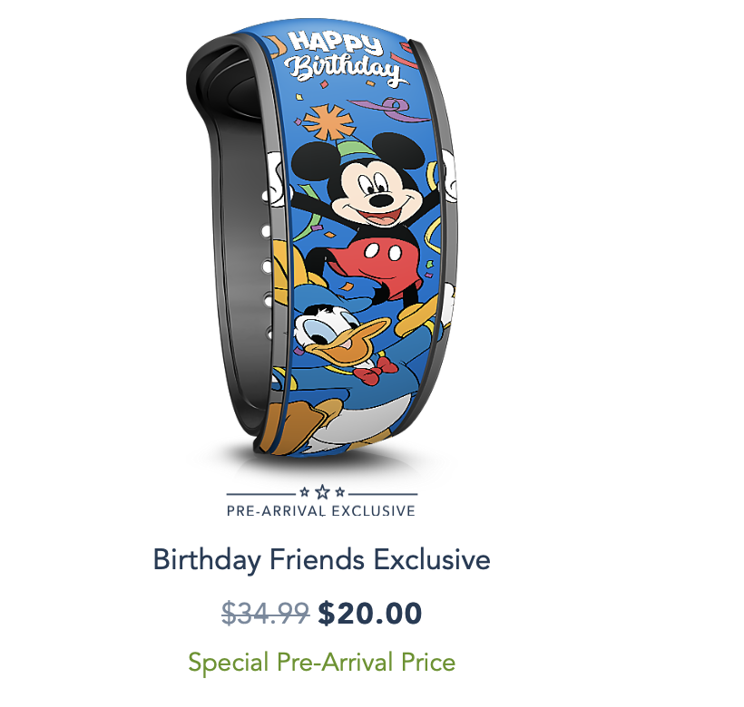The width and height of the screenshot is (744, 707).
Task: Click the discounted $20.00 price
Action: tap(370, 613)
